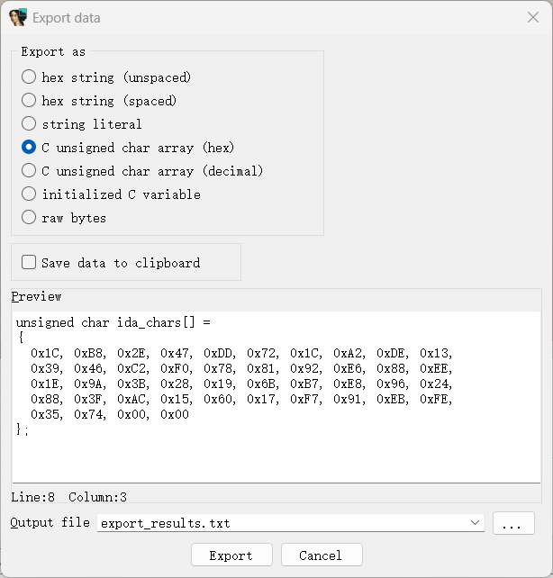Enable Save data to clipboard checkbox
Screen dimensions: 553x578
[29, 263]
